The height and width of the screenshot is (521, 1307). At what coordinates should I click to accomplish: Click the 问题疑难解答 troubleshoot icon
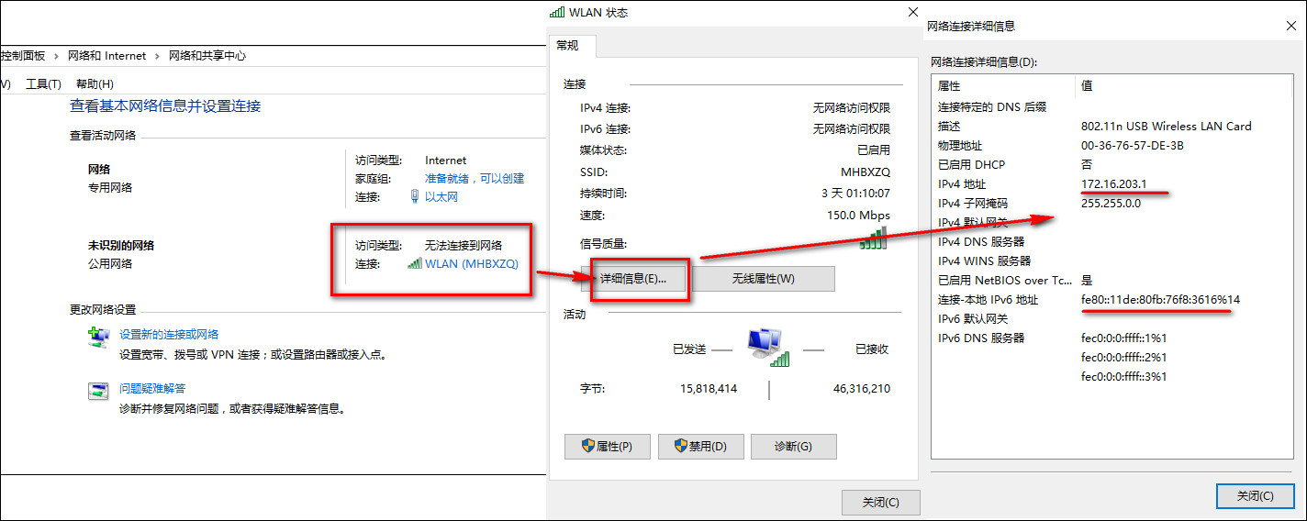pos(98,391)
